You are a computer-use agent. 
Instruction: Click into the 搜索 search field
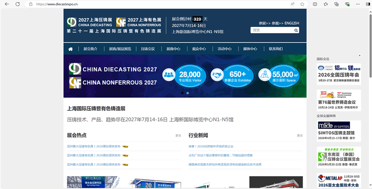click(x=272, y=30)
